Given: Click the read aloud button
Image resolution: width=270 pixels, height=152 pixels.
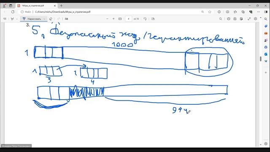Looking at the screenshot, I should click(x=67, y=19).
